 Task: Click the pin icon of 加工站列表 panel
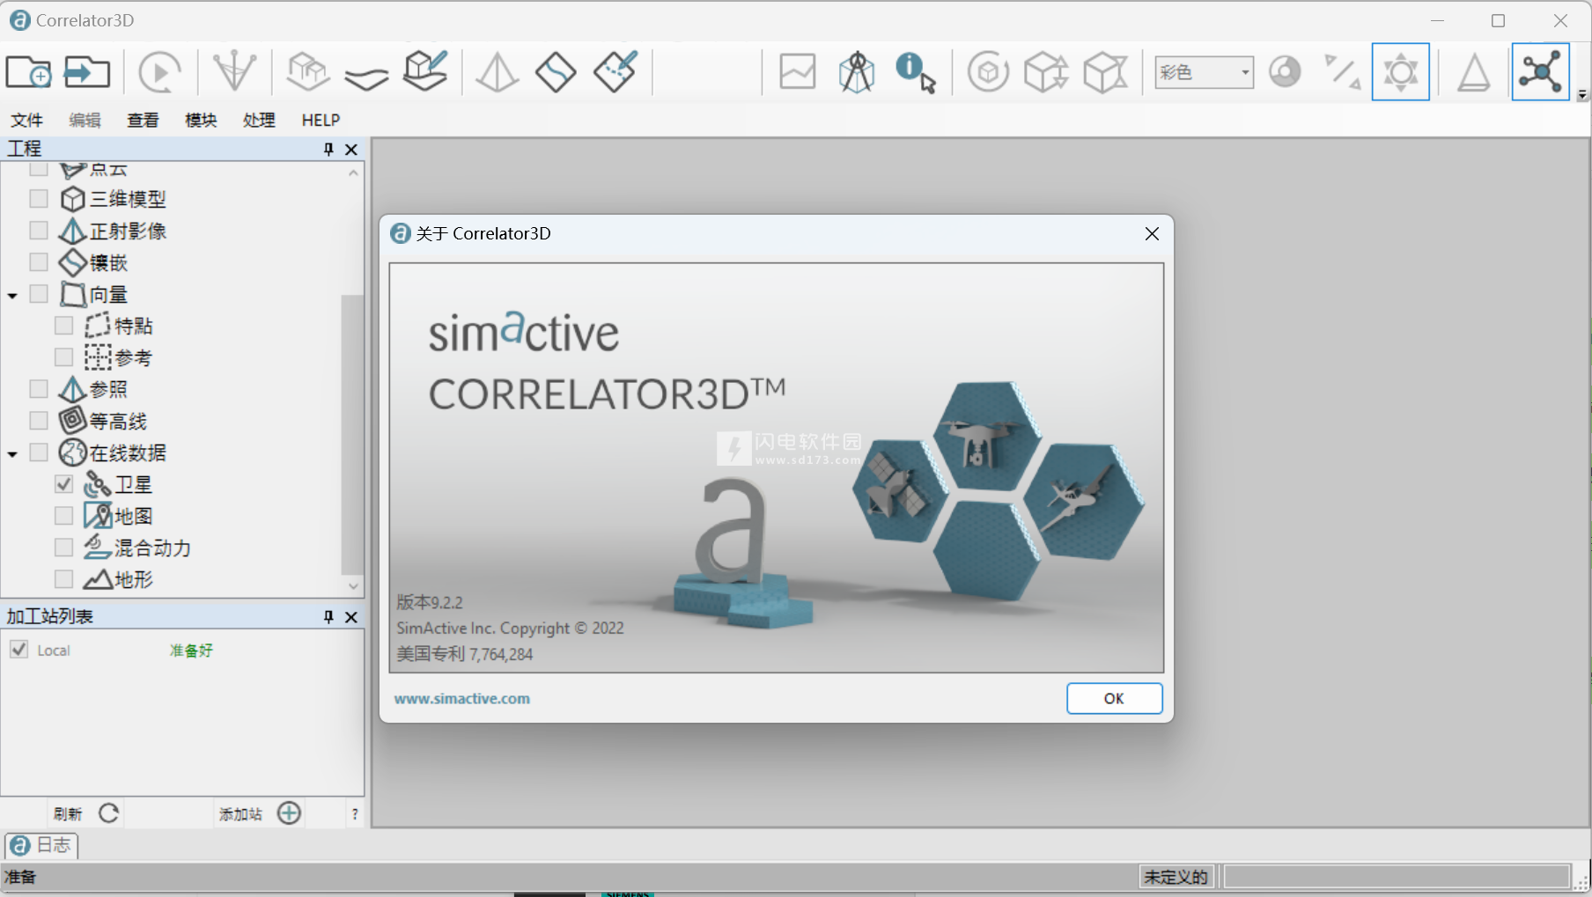click(328, 616)
